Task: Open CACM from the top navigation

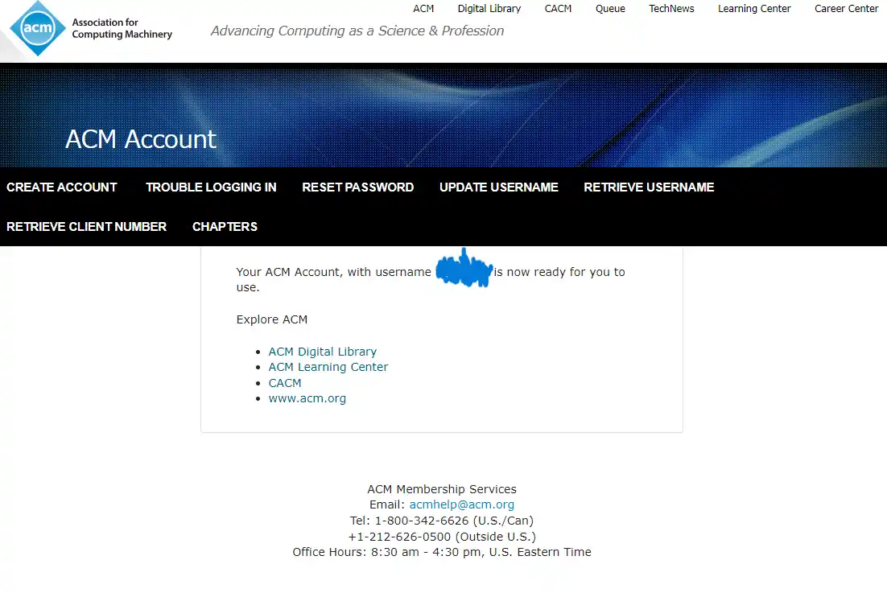Action: [x=558, y=9]
